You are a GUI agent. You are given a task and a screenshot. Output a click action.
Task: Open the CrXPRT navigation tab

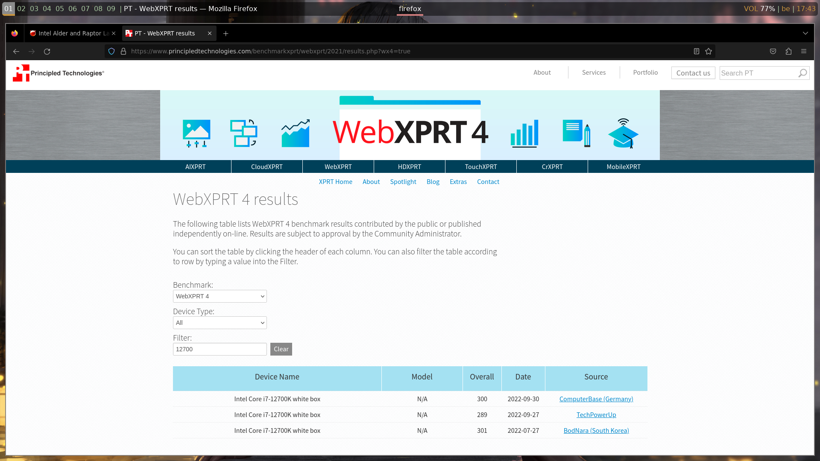point(552,166)
